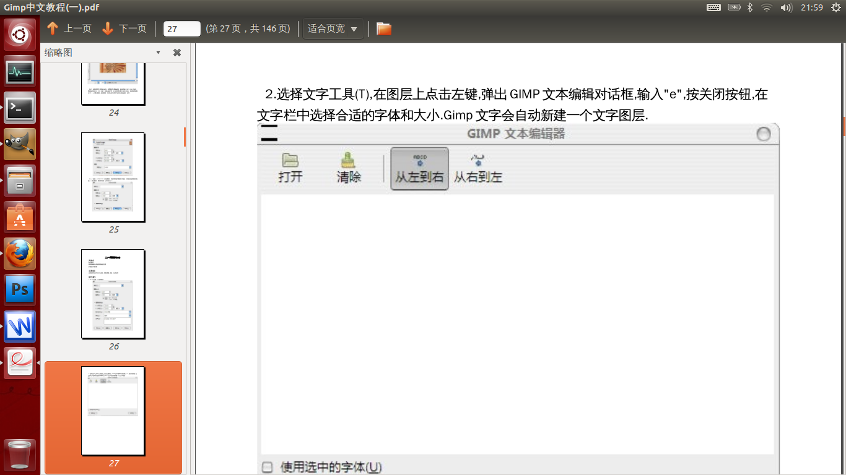Open the zoom dropdown labeled 适合页宽
Image resolution: width=846 pixels, height=475 pixels.
333,28
